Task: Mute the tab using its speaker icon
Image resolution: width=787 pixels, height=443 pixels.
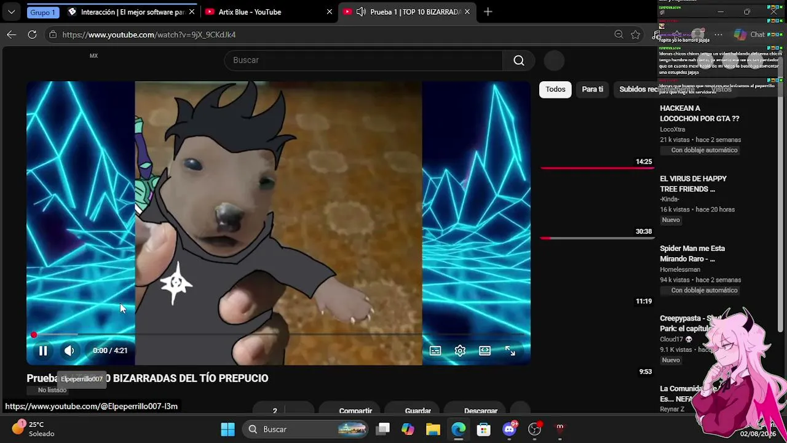Action: [x=361, y=12]
